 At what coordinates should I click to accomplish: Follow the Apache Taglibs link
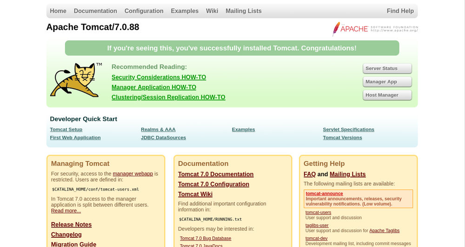(x=385, y=231)
